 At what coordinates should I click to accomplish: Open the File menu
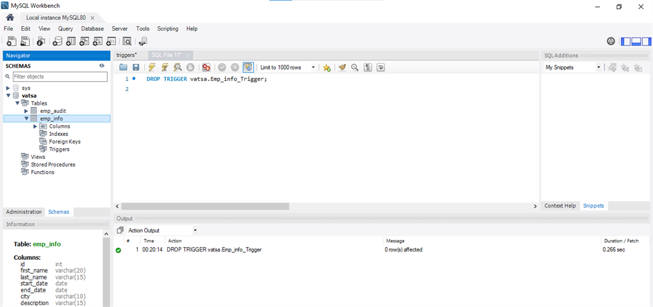point(8,29)
